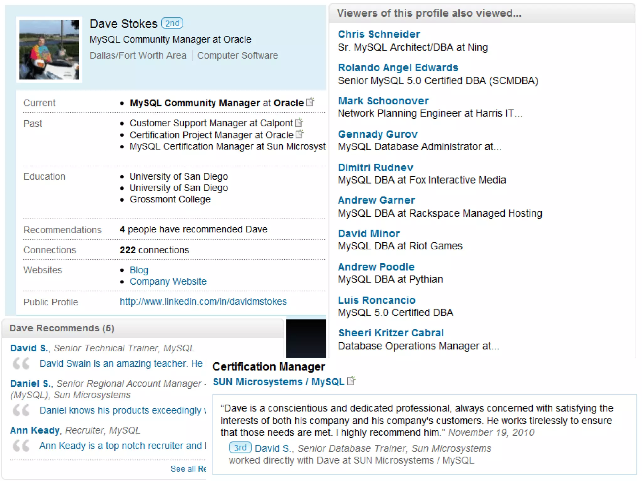Click See all recommendations link
Screen dimensions: 642x481
tap(188, 468)
